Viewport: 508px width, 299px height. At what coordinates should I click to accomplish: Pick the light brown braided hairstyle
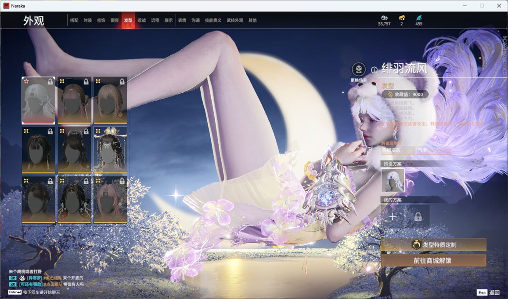(x=110, y=100)
